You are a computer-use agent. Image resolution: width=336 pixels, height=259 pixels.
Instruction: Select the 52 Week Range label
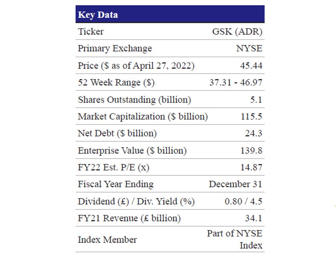[116, 82]
